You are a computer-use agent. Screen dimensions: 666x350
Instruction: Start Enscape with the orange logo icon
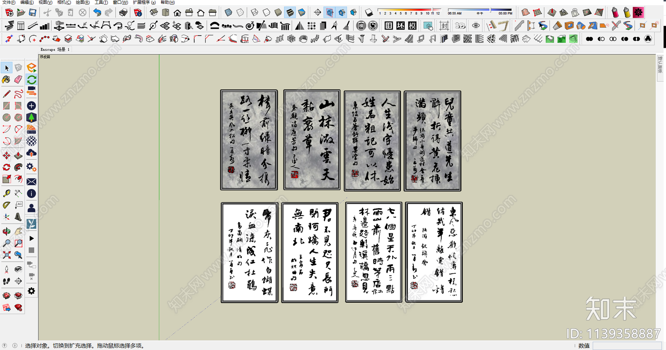(x=32, y=67)
